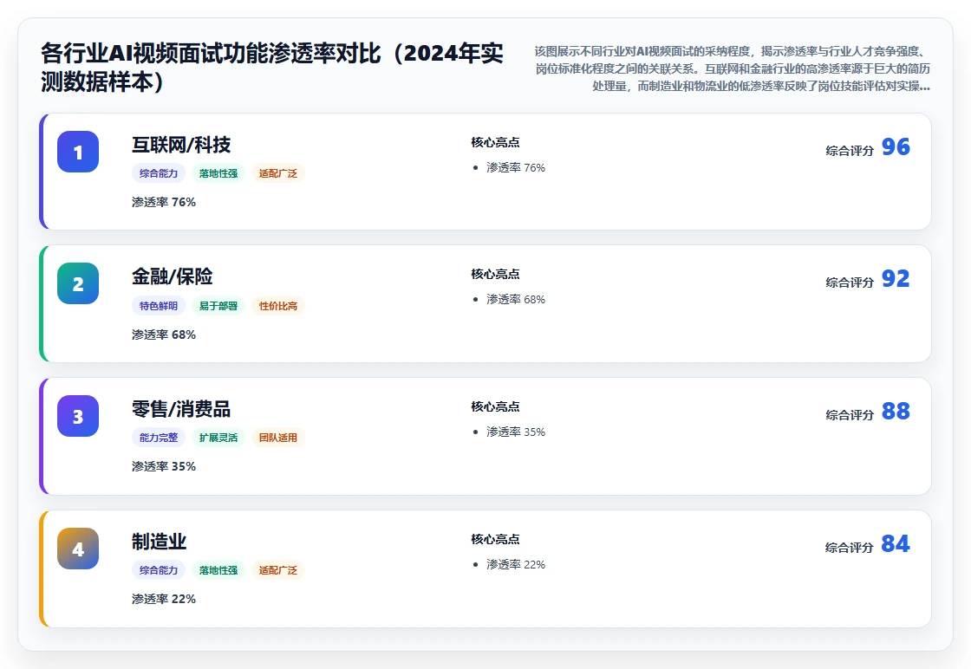Click the 综合能力 tag under 制造业

click(x=159, y=570)
